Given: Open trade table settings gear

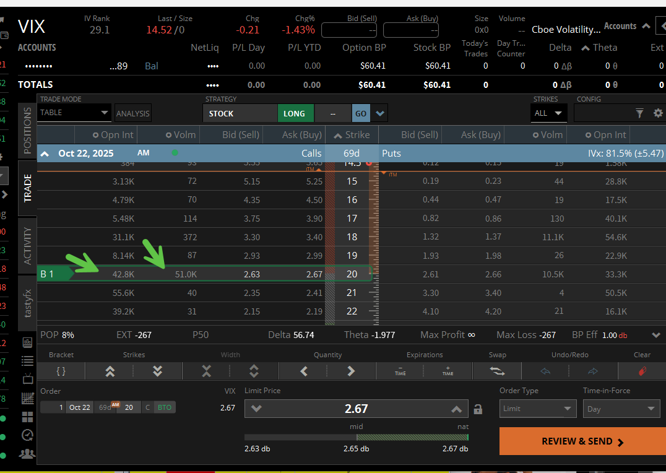Looking at the screenshot, I should (x=658, y=113).
